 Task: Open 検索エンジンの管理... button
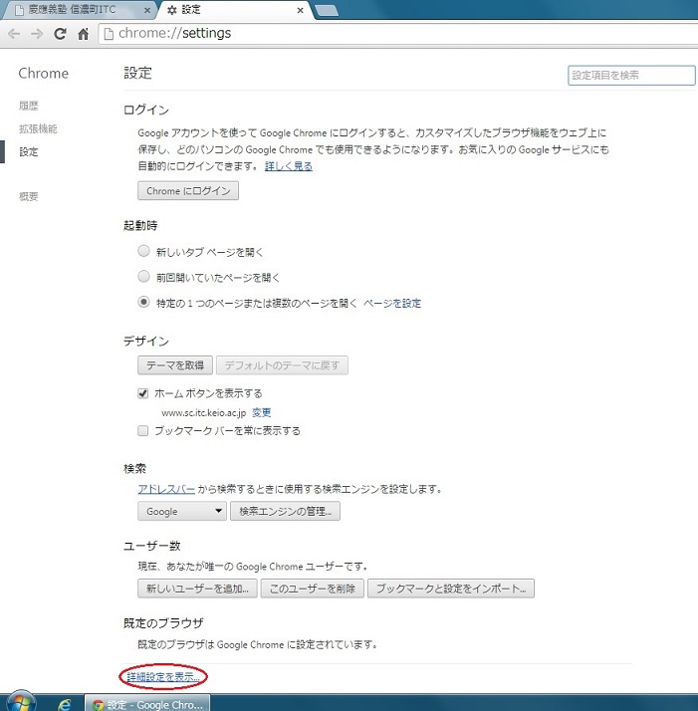286,511
